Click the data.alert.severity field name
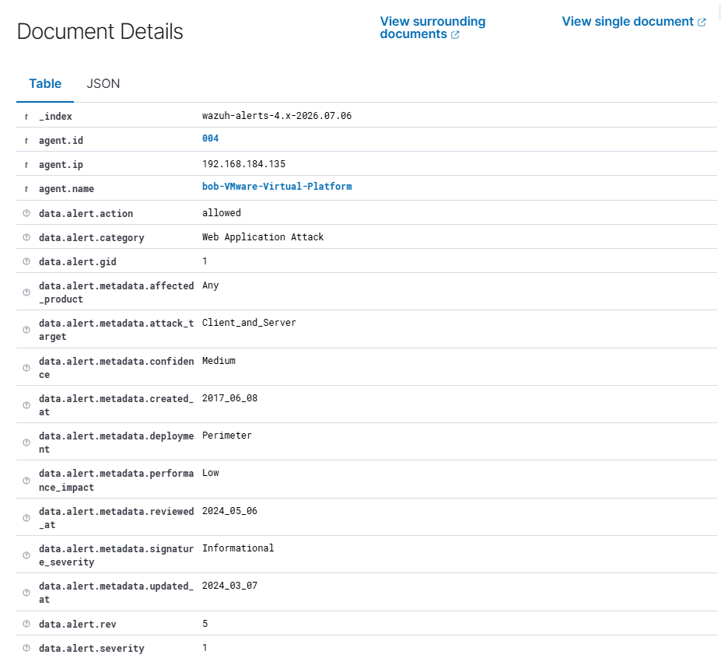 [x=92, y=649]
